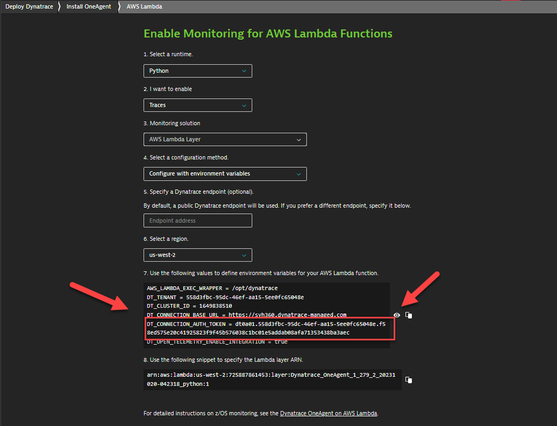557x426 pixels.
Task: Select the AWS Lambda breadcrumb item
Action: [x=144, y=7]
